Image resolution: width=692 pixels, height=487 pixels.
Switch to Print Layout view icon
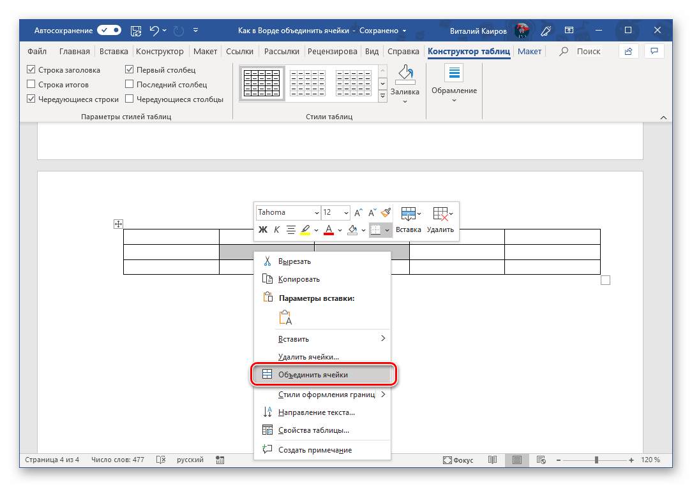pyautogui.click(x=517, y=460)
